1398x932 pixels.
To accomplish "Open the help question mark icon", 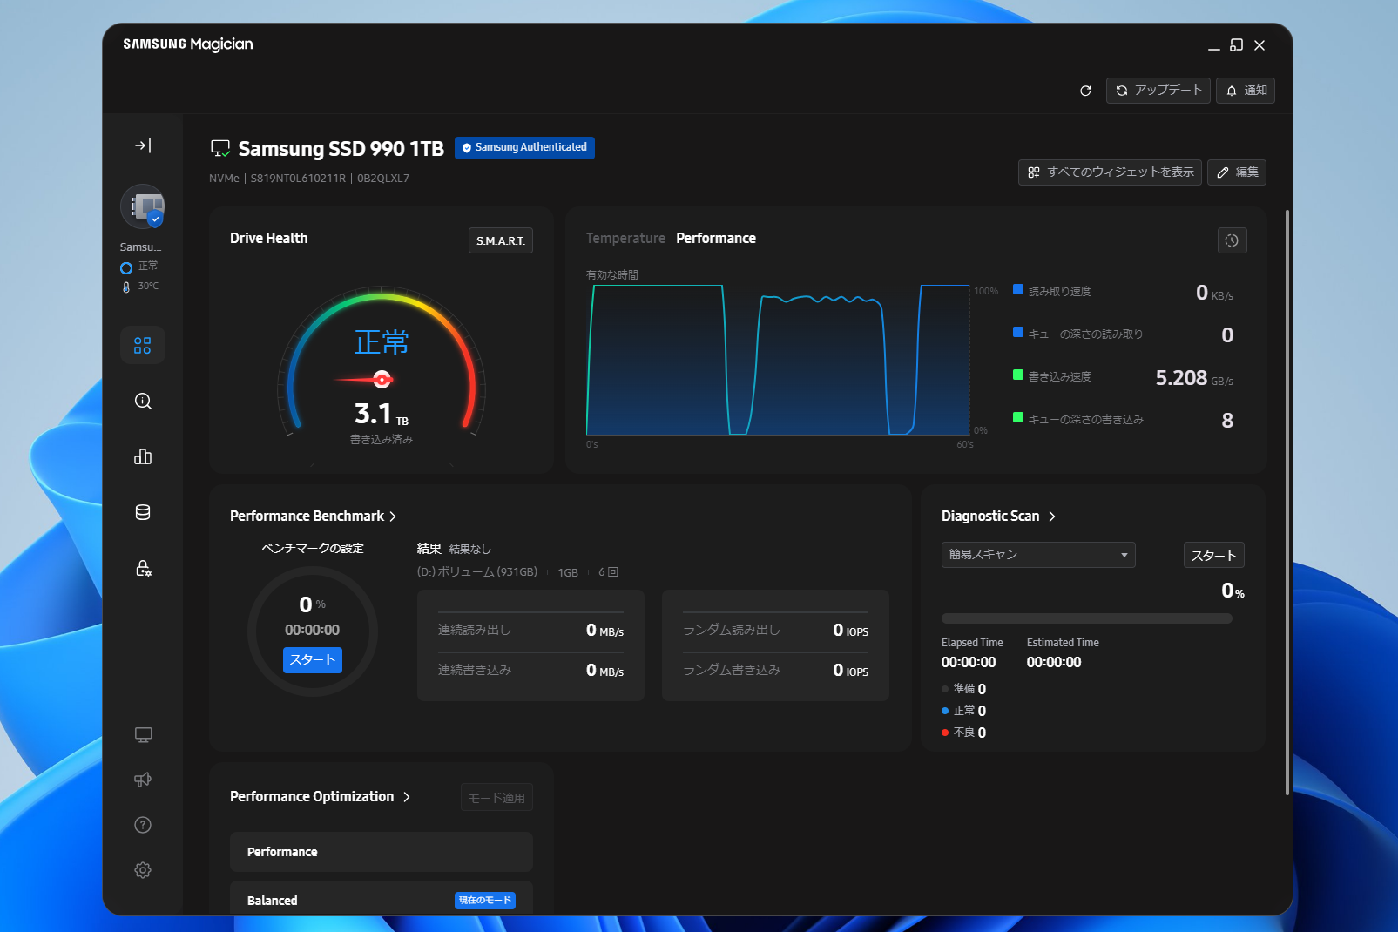I will click(143, 825).
